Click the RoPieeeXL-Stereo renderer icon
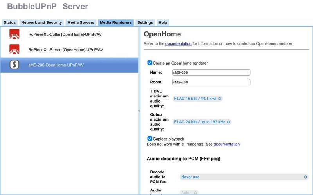This screenshot has width=313, height=195. click(x=14, y=49)
